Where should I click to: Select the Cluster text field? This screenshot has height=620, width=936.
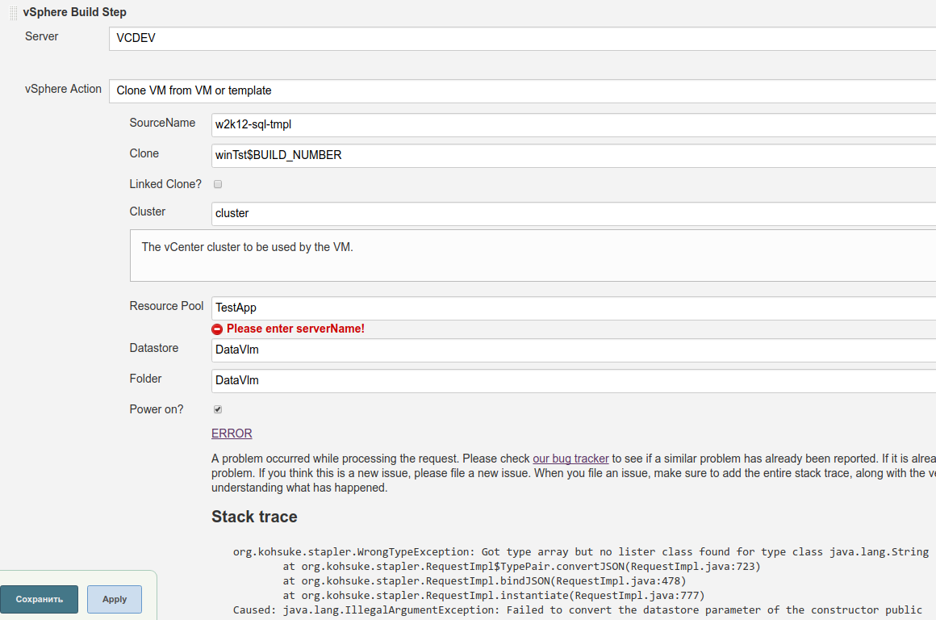coord(573,214)
